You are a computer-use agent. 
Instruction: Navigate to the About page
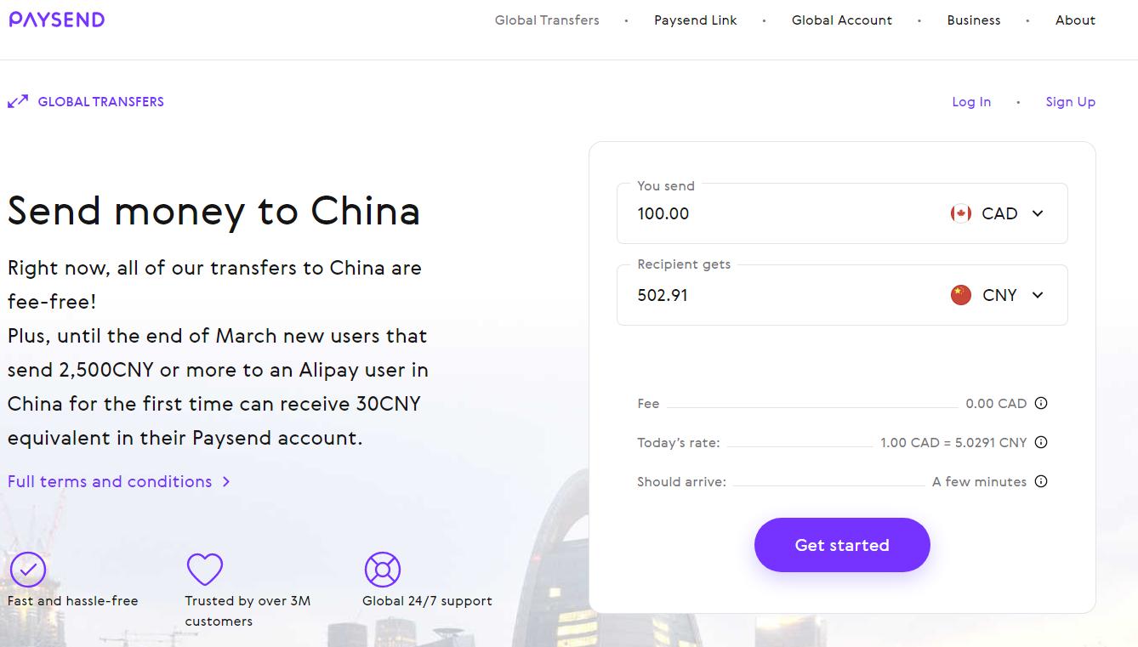(1075, 20)
